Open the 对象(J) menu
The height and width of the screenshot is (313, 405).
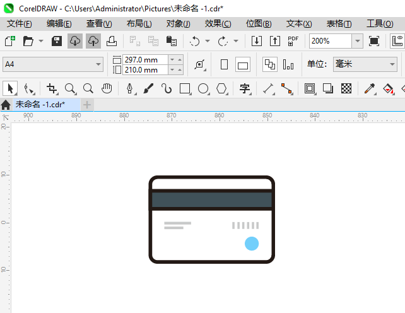(x=179, y=24)
